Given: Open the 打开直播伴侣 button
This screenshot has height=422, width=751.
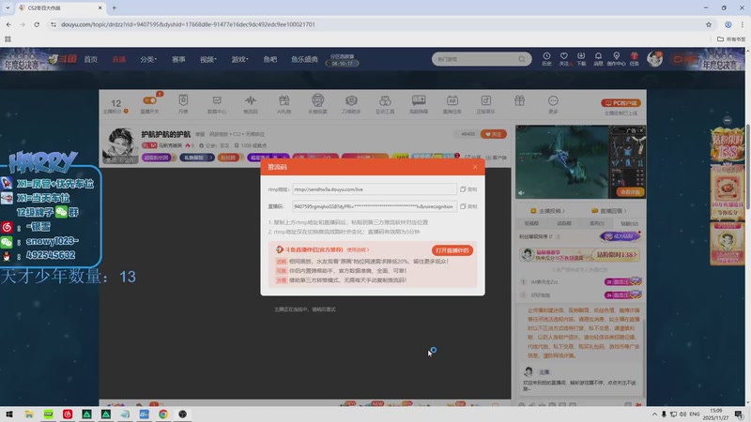Looking at the screenshot, I should 452,250.
